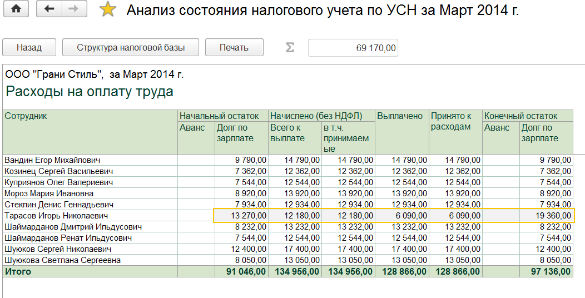Click the Расходы на оплату труда heading

(x=90, y=92)
